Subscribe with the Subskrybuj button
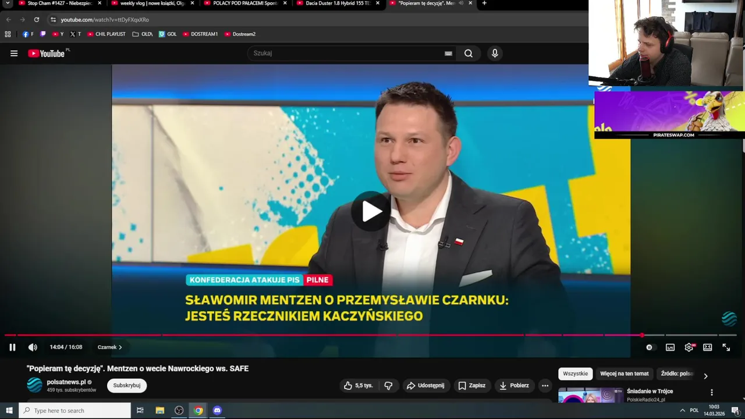745x419 pixels. click(x=127, y=385)
